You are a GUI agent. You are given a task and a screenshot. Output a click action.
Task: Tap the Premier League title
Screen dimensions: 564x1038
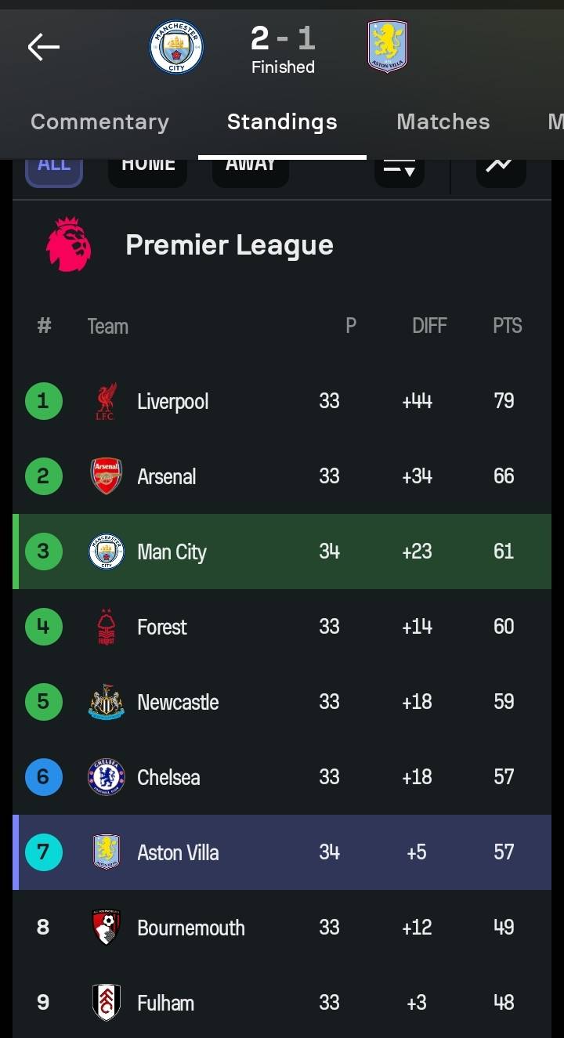click(230, 245)
